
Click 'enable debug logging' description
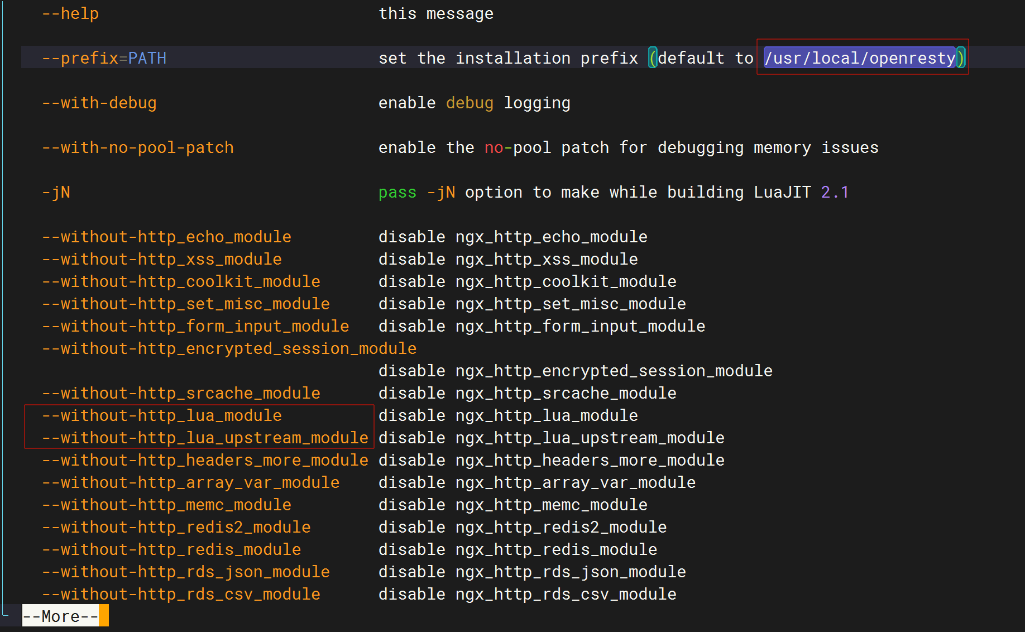click(x=475, y=103)
